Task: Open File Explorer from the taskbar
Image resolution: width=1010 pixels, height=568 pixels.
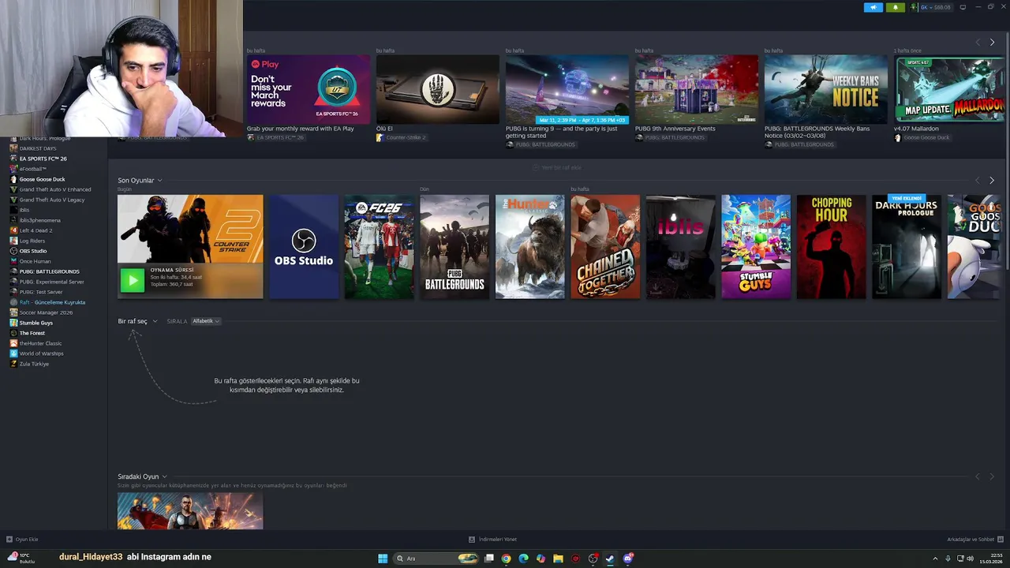Action: coord(558,559)
